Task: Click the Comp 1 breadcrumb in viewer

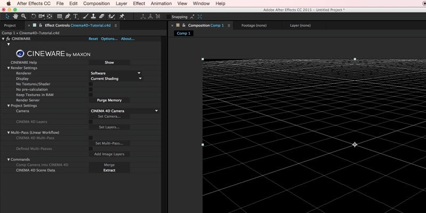Action: [184, 34]
